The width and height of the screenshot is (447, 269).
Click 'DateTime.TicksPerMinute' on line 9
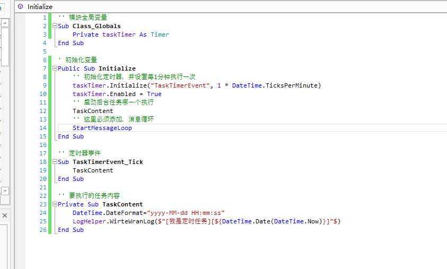click(x=275, y=85)
